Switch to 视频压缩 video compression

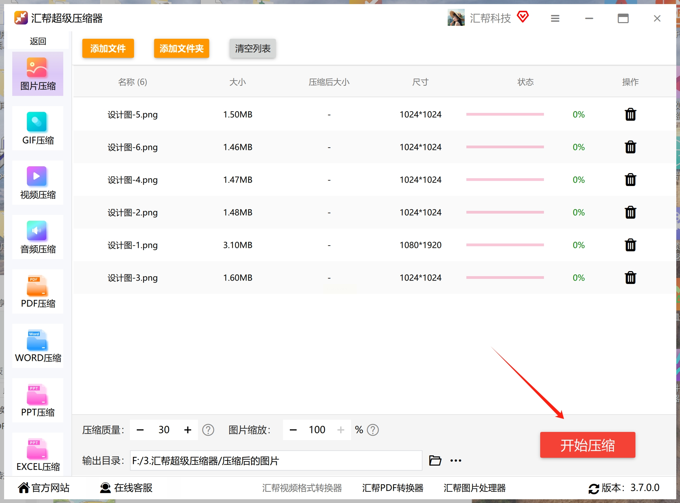tap(37, 183)
